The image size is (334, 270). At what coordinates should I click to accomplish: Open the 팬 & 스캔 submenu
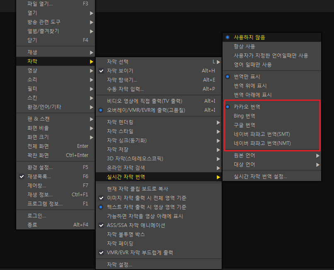[56, 119]
